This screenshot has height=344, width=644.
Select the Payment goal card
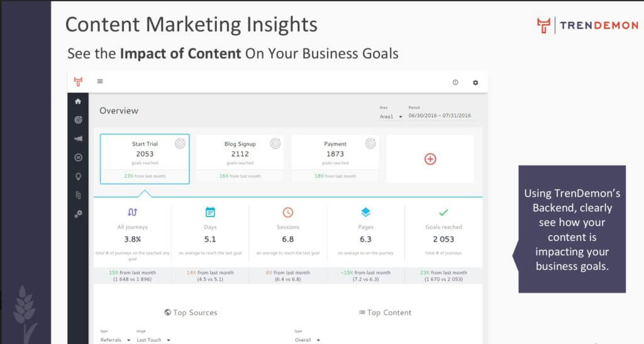tap(335, 159)
